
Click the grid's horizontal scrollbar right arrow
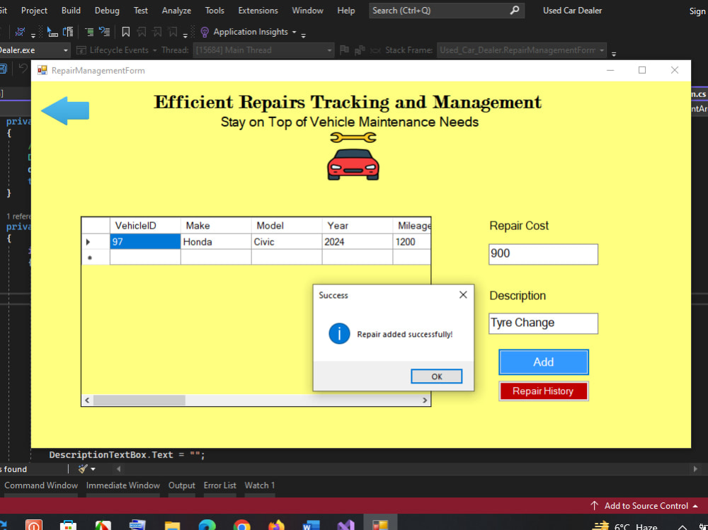point(426,401)
